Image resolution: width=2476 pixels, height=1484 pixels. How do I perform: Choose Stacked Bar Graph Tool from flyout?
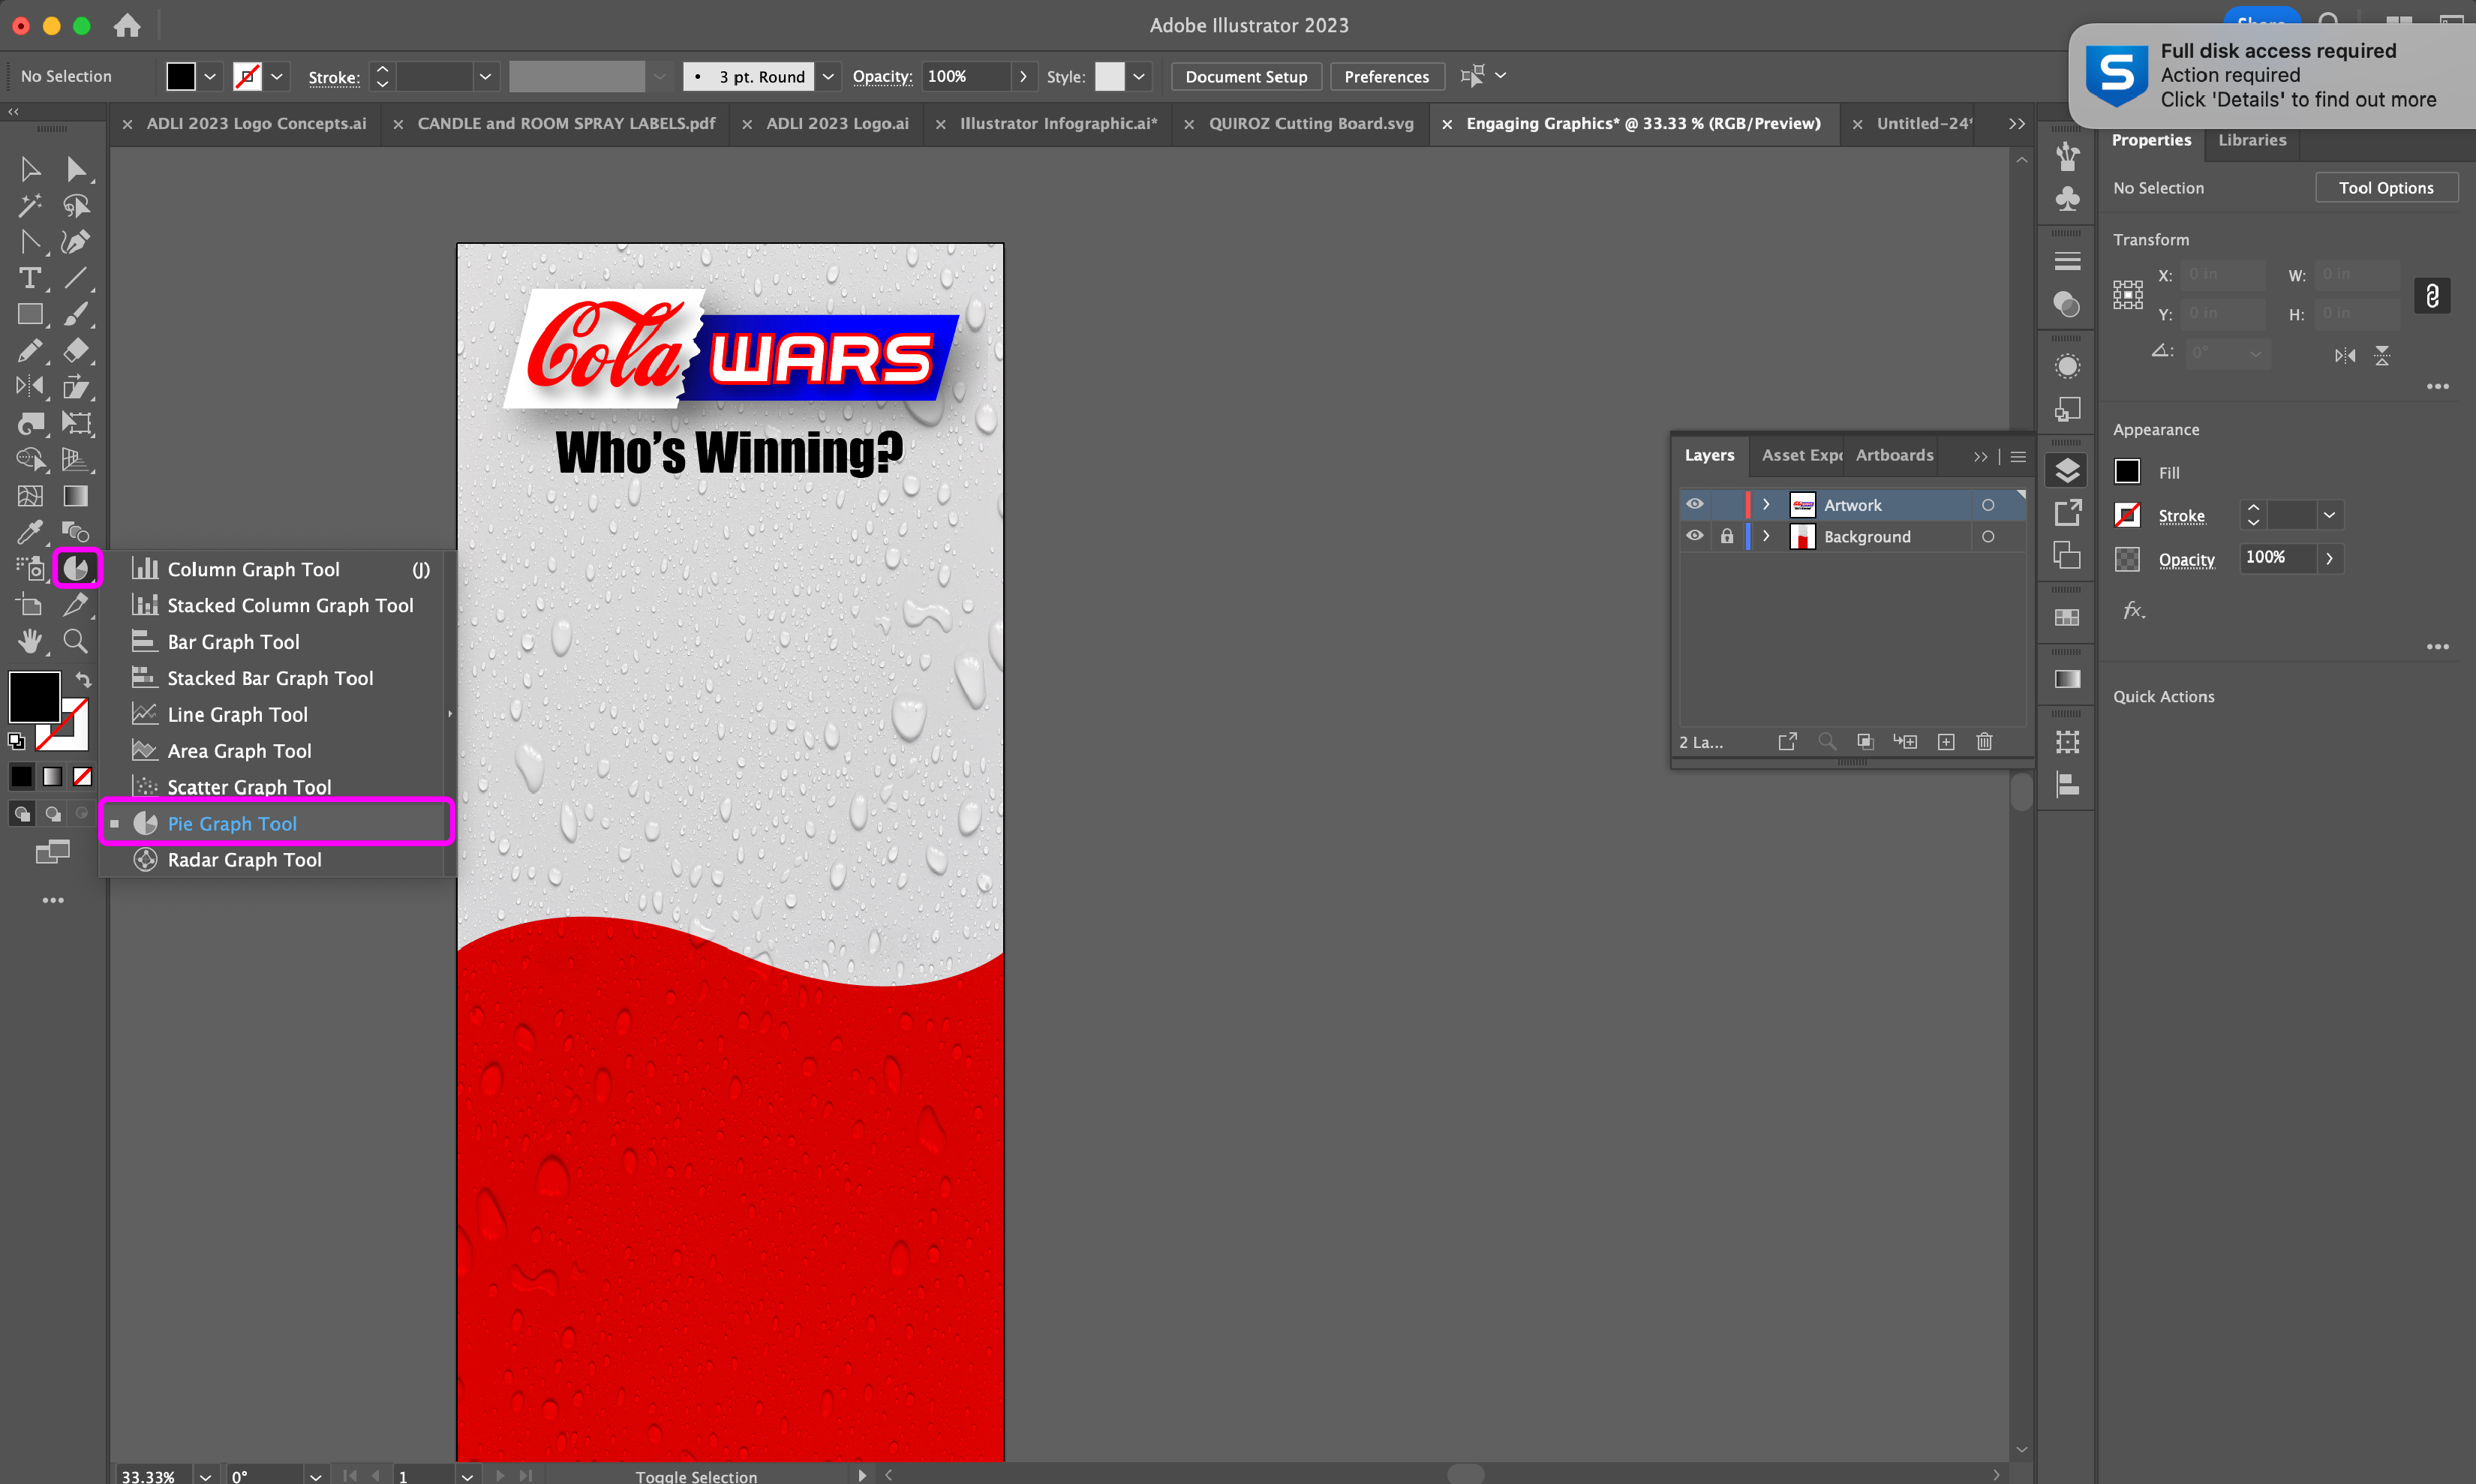coord(270,678)
